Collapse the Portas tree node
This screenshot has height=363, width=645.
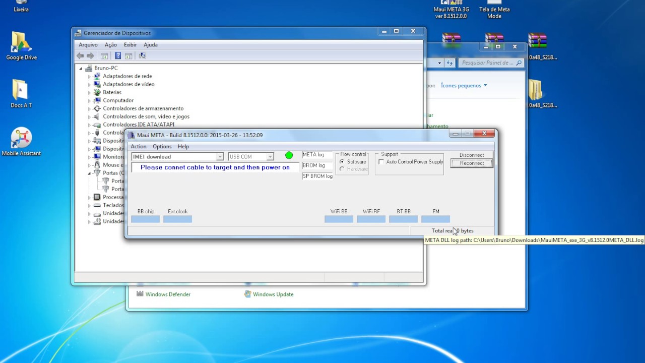pos(90,173)
